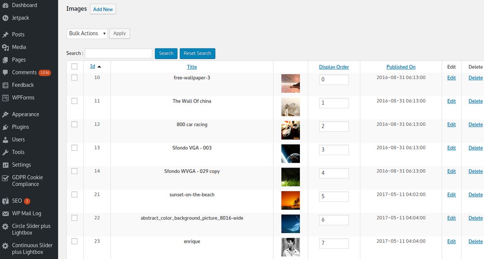Click the Id column header link
484x259 pixels.
(x=93, y=66)
